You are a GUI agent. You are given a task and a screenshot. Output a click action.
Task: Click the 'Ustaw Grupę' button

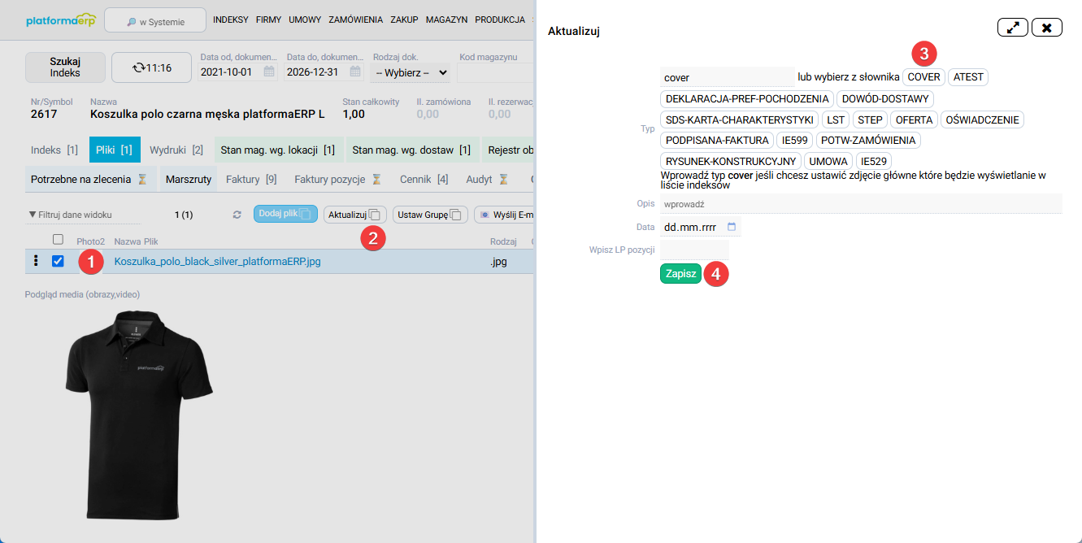pyautogui.click(x=430, y=215)
